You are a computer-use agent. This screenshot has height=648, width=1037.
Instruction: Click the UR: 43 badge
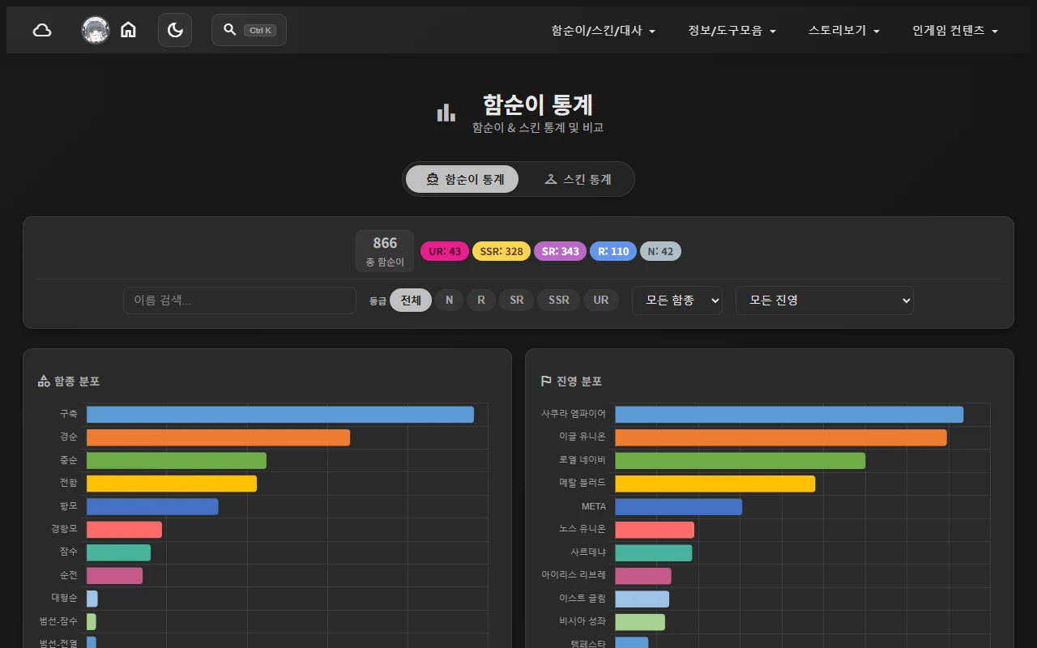[x=445, y=251]
